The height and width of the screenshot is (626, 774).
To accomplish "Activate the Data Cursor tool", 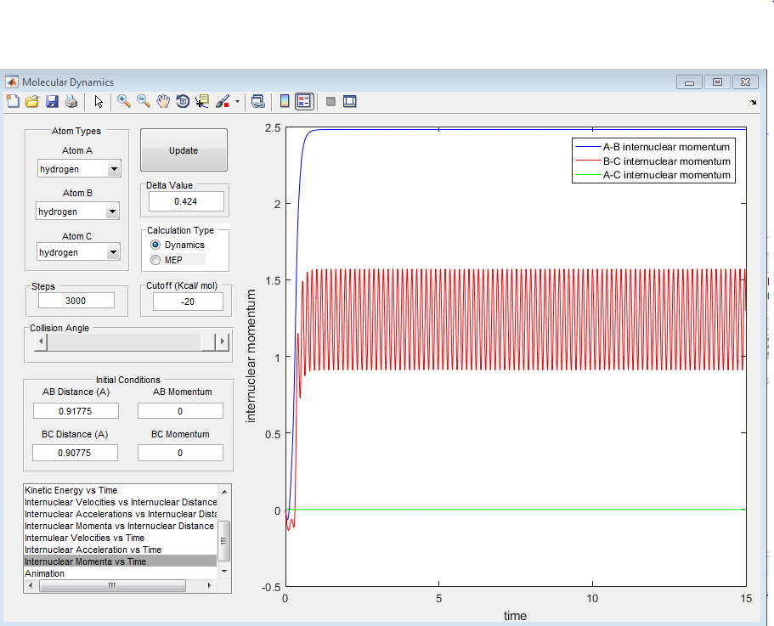I will (202, 101).
